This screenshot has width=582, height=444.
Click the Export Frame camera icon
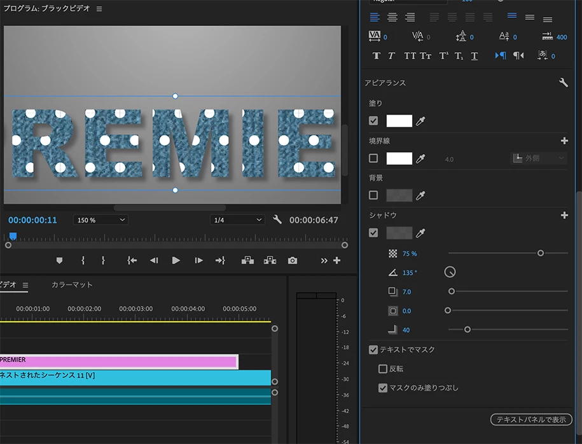point(293,260)
